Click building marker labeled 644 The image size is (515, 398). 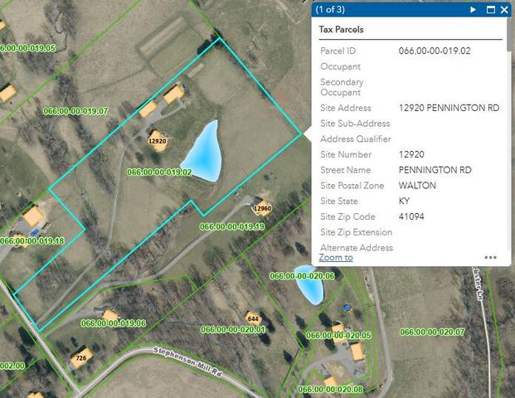click(x=253, y=318)
